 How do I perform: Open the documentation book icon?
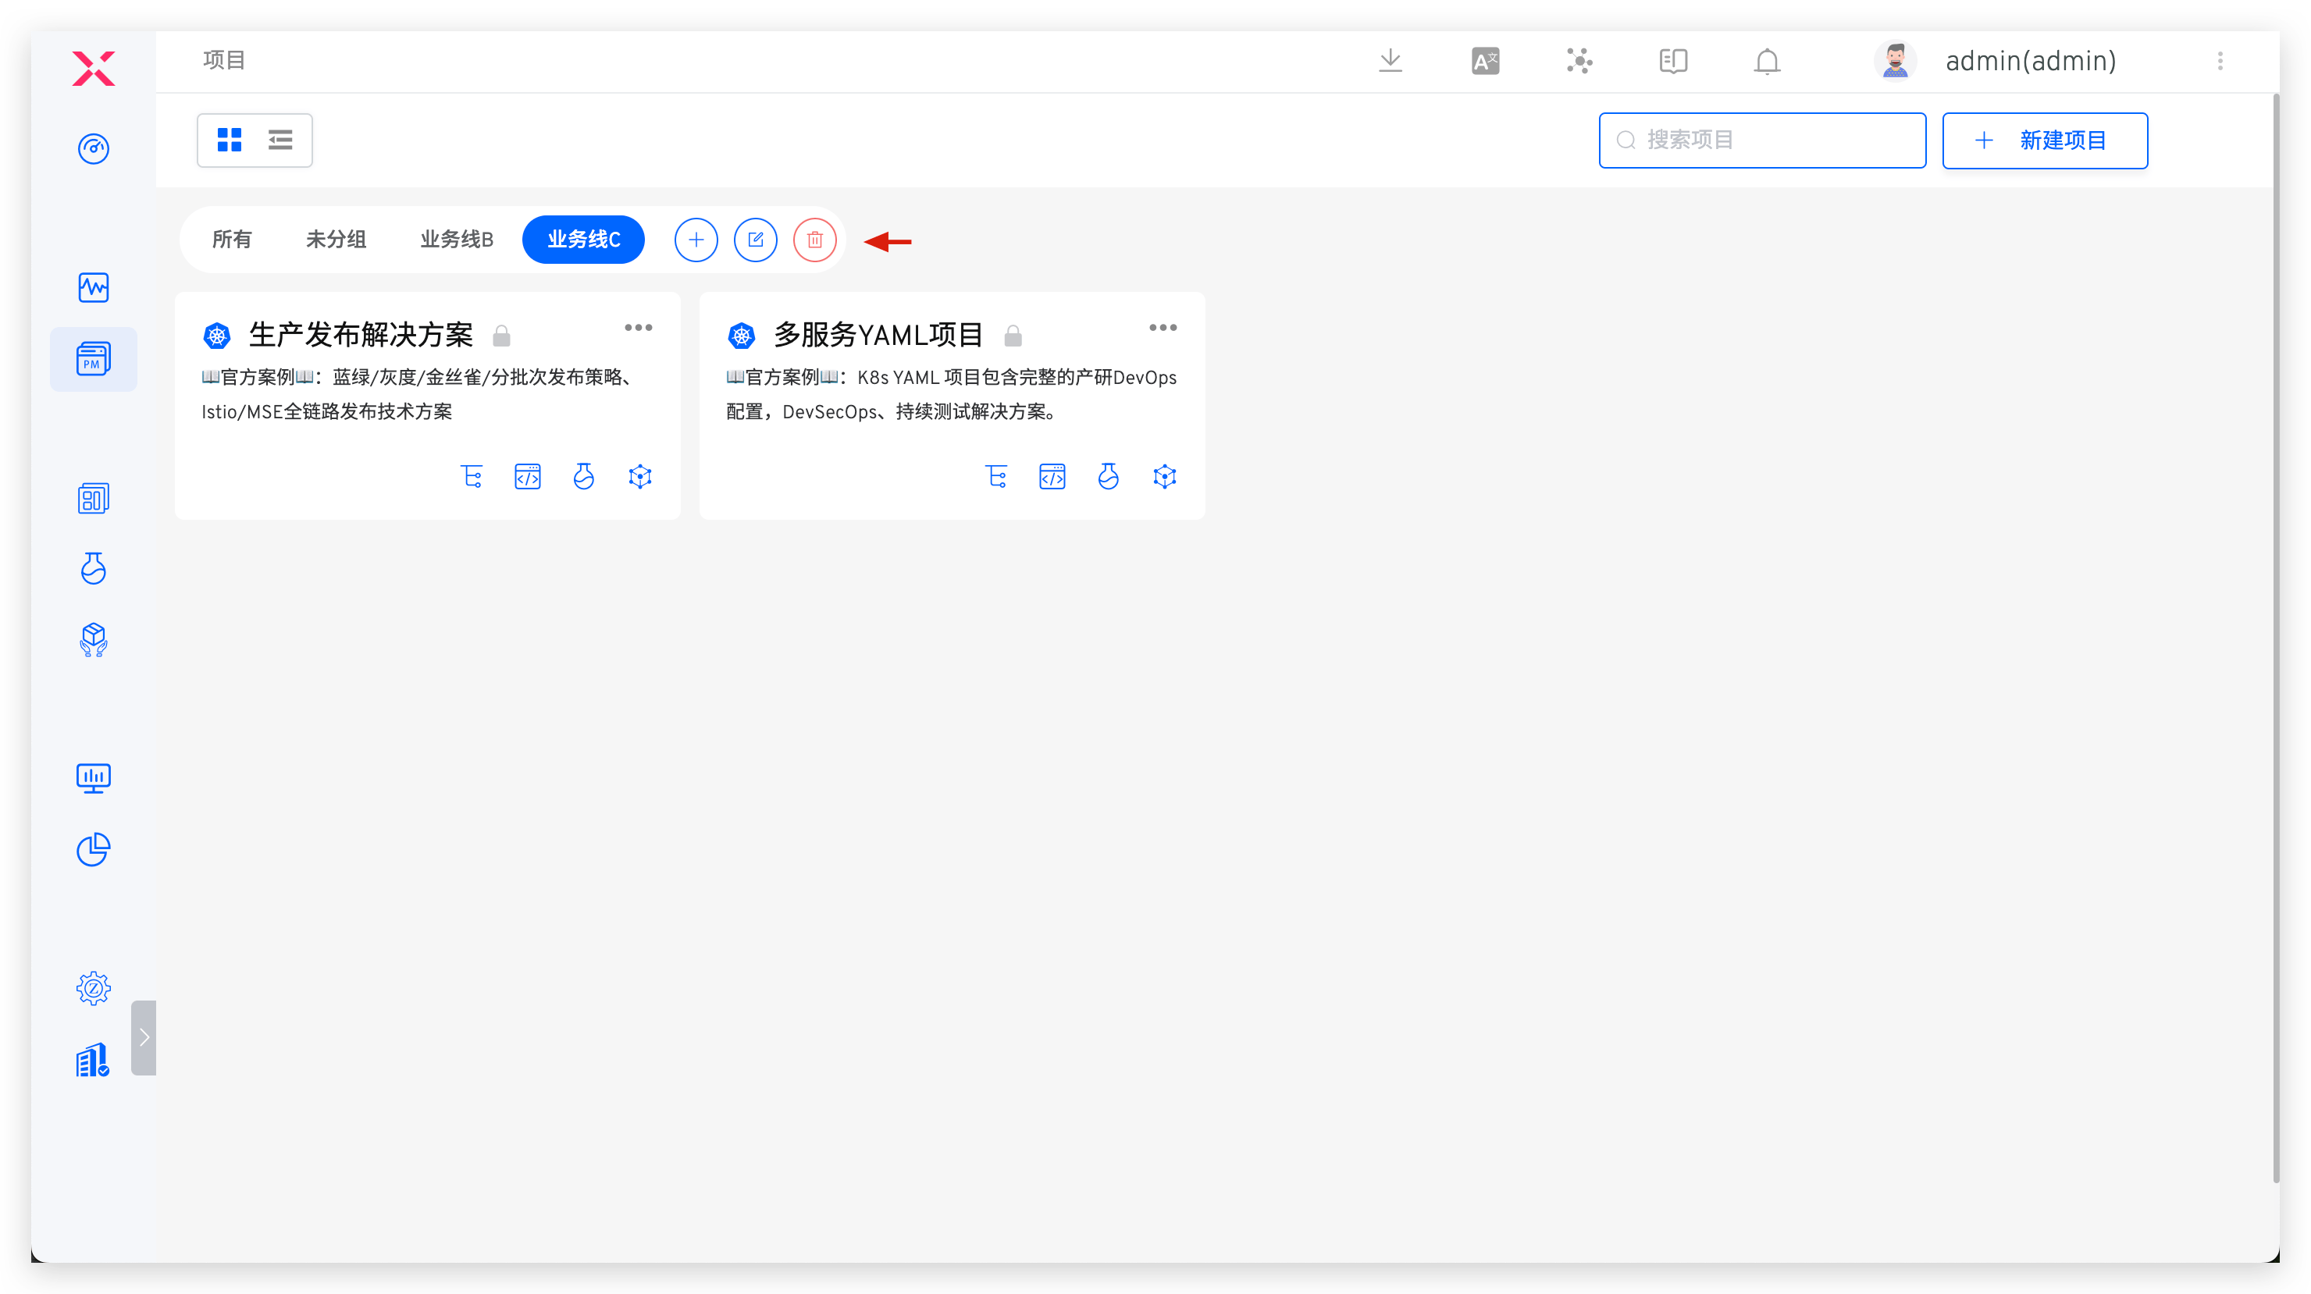click(1672, 61)
